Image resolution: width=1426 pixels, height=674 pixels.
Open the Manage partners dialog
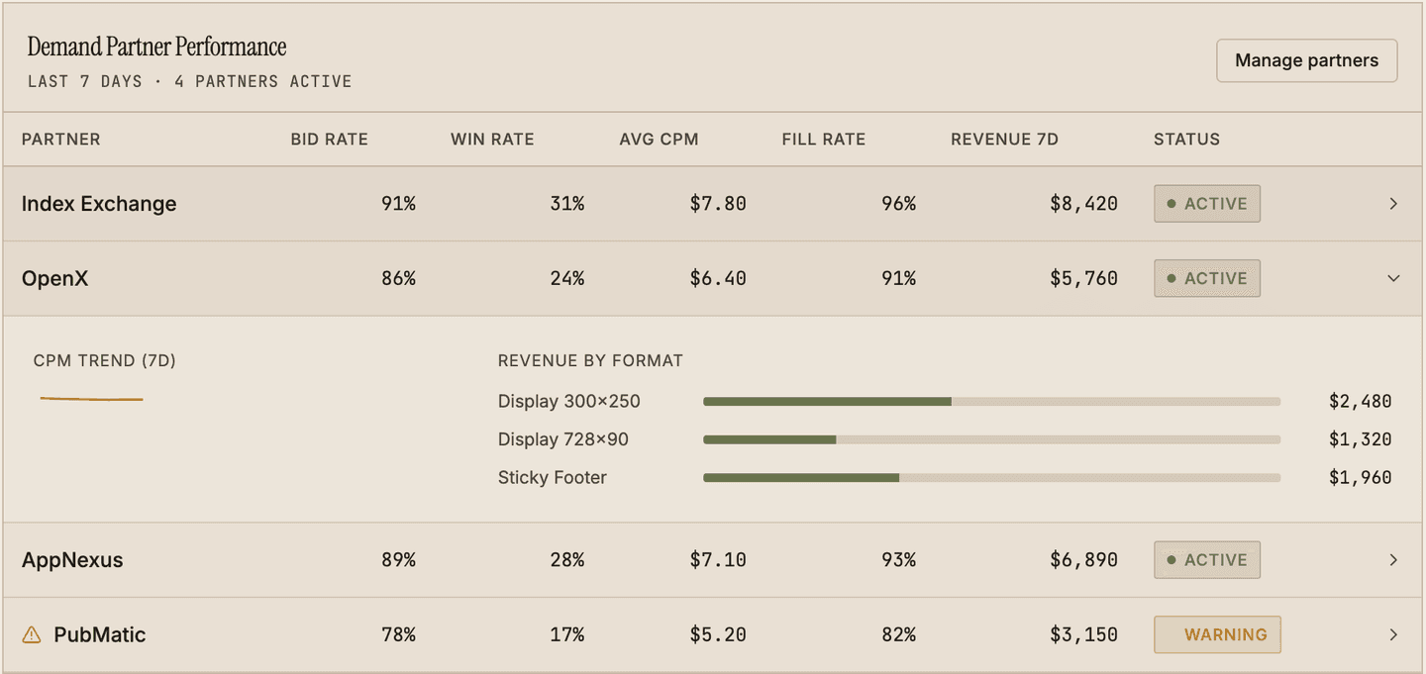(1306, 60)
